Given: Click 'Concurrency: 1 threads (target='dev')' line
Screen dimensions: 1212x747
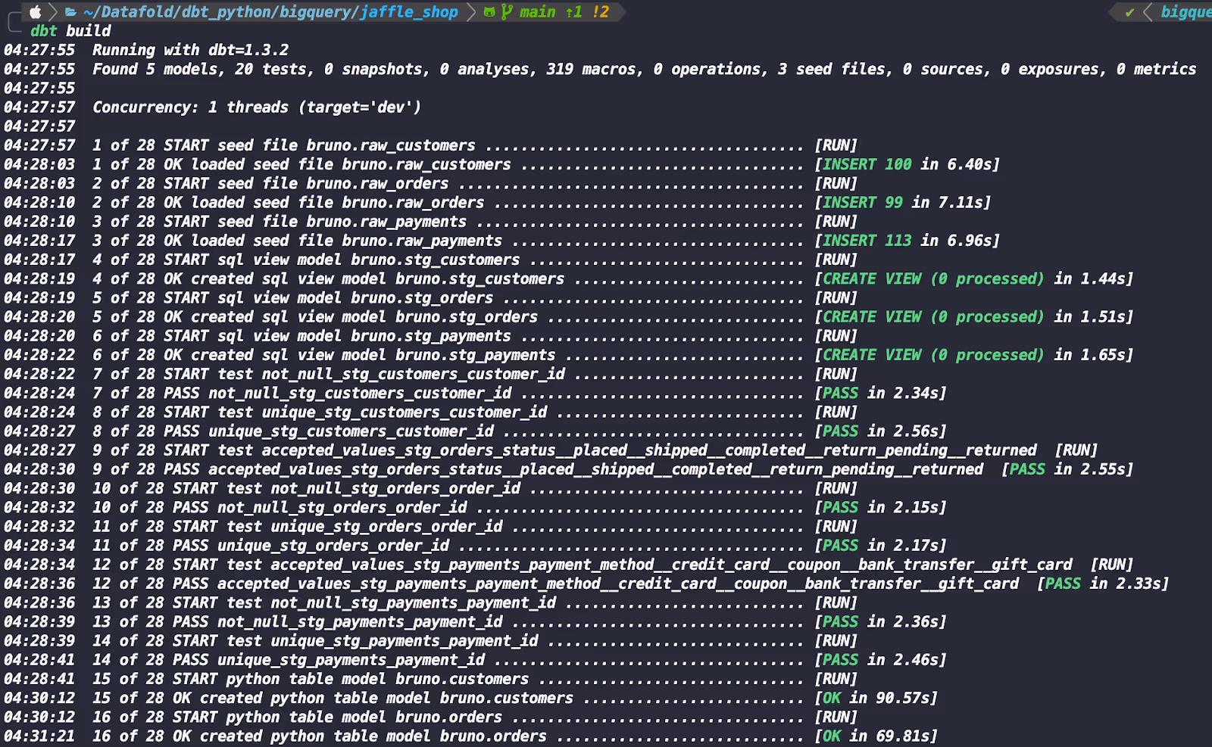Looking at the screenshot, I should [256, 107].
